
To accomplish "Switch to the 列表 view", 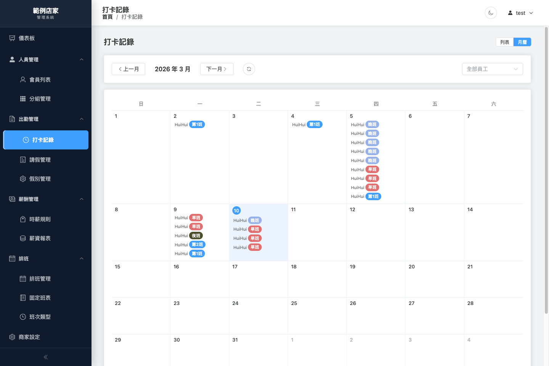I will tap(504, 42).
